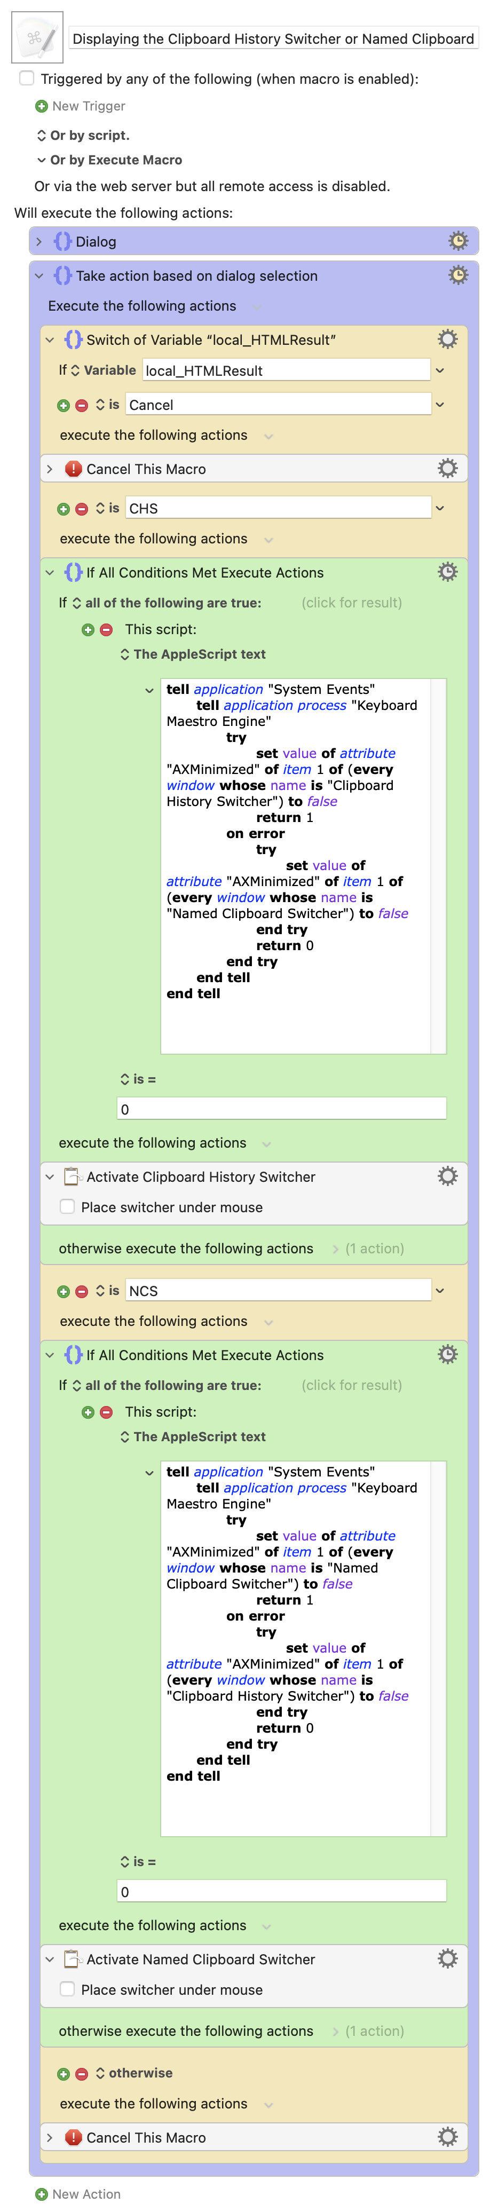490x2212 pixels.
Task: Open gear menu of Dialog action
Action: click(459, 241)
